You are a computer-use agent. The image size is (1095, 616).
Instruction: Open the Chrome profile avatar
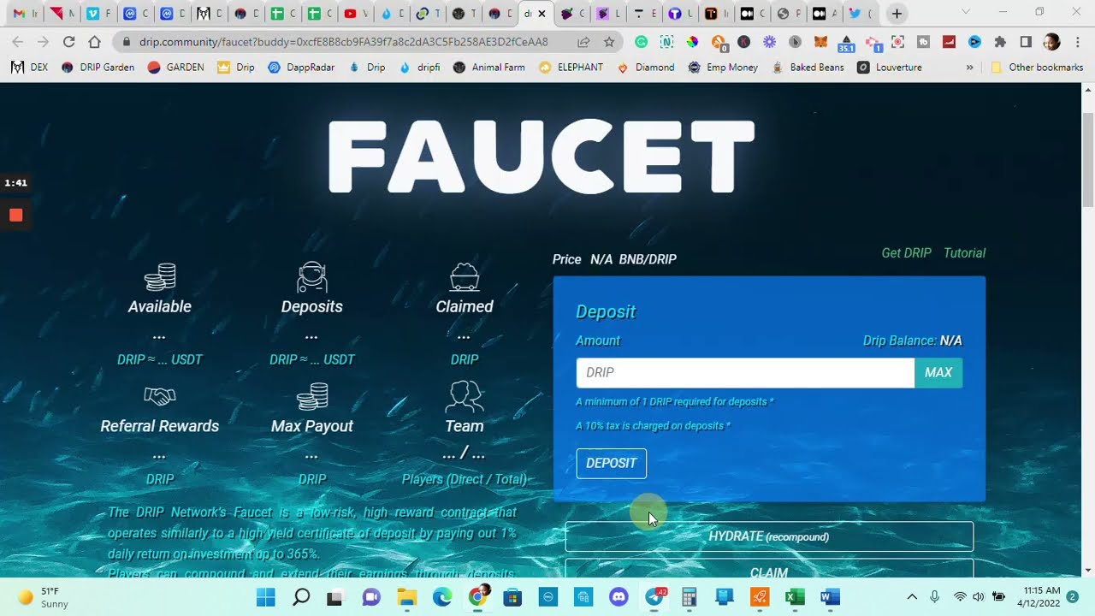click(x=1052, y=42)
